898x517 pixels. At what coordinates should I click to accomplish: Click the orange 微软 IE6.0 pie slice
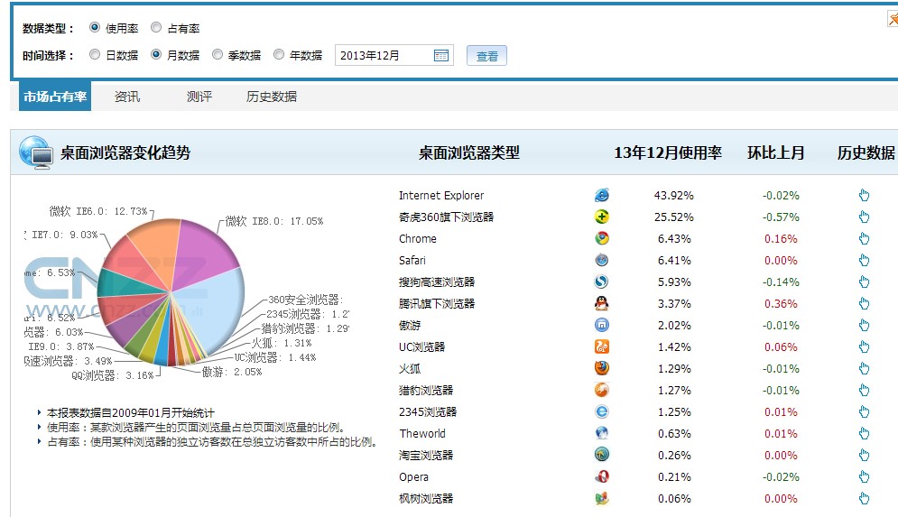pyautogui.click(x=158, y=249)
